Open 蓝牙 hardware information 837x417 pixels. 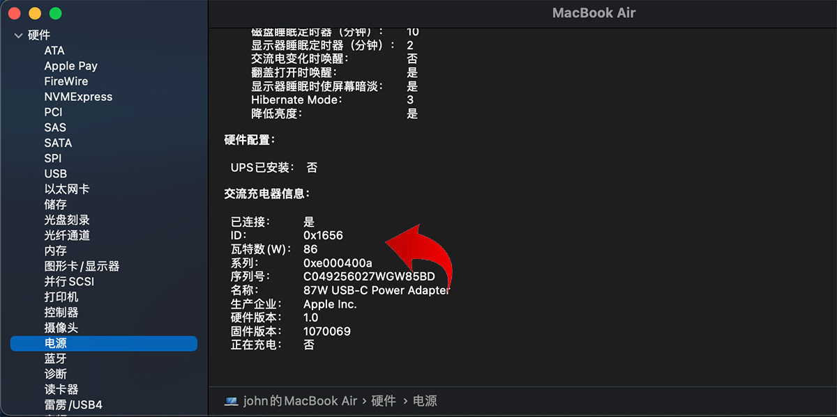[x=56, y=359]
